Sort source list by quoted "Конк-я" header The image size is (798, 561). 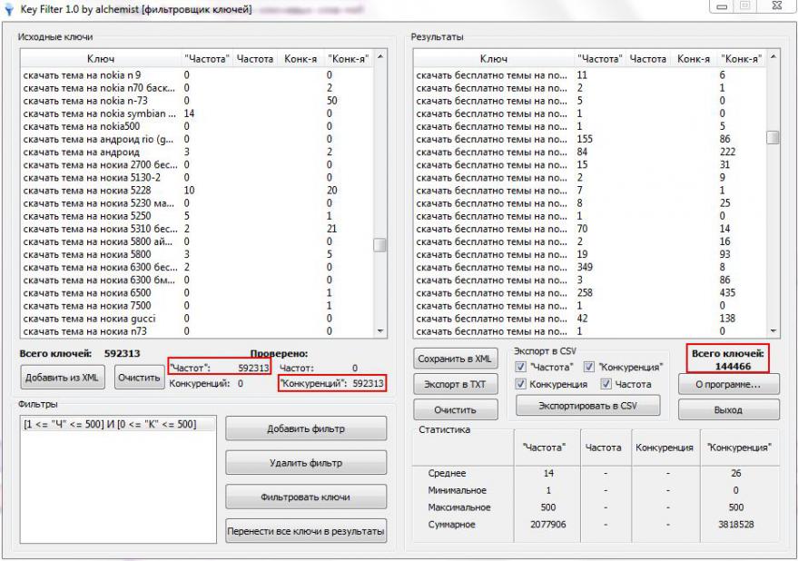(x=348, y=58)
